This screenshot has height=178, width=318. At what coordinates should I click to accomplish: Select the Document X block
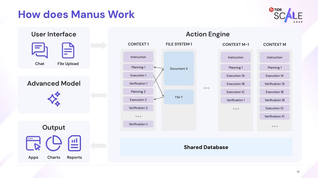point(179,69)
